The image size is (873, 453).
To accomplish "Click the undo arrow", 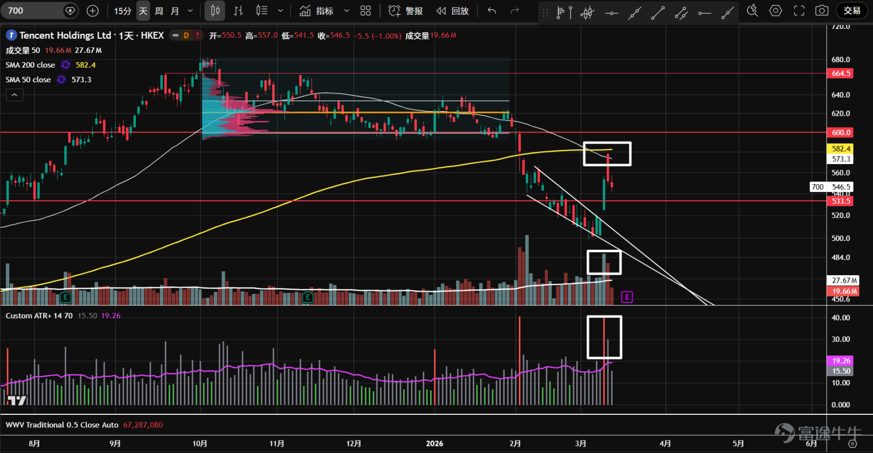I will (x=492, y=11).
